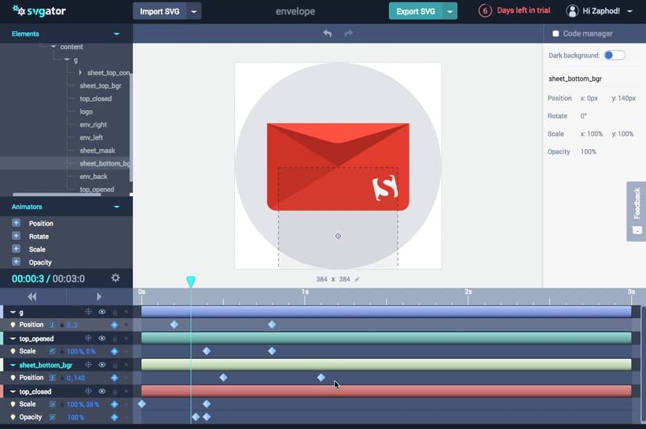Screen dimensions: 646x429
Task: Click the Opacity 100% value in properties
Action: coord(588,152)
